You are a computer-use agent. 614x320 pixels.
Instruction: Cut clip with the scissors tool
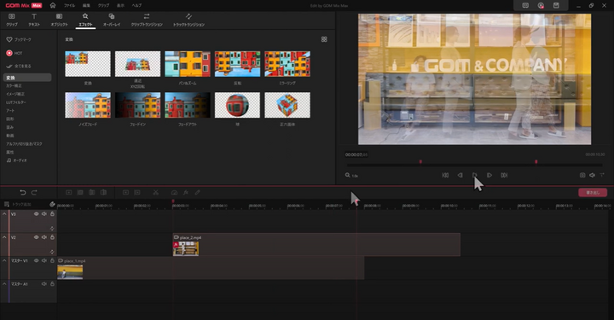155,192
